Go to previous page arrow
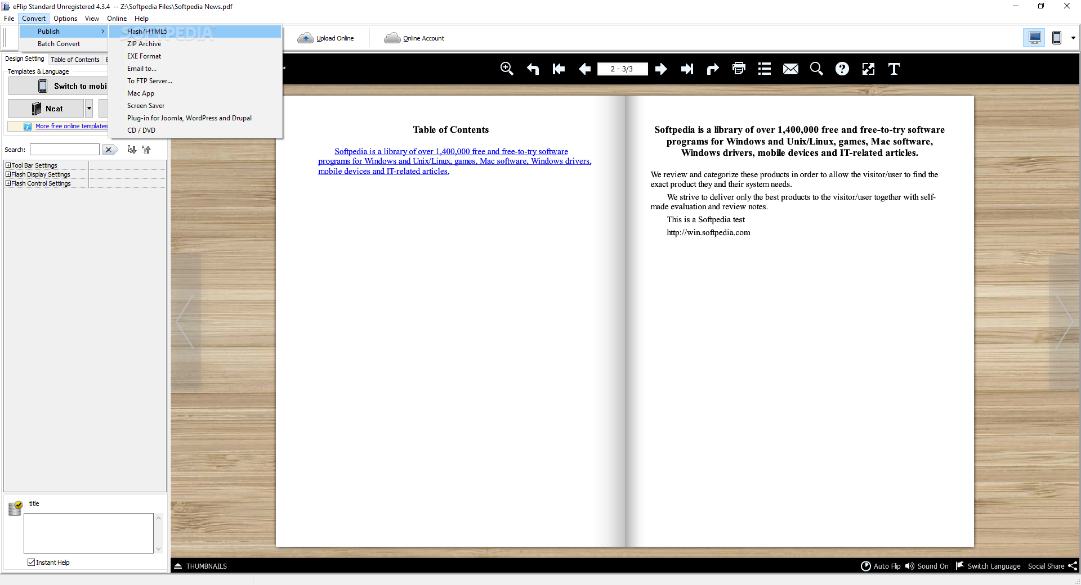1081x585 pixels. [x=584, y=69]
